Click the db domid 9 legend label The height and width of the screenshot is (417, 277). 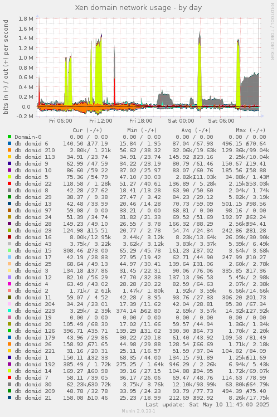pyautogui.click(x=31, y=163)
